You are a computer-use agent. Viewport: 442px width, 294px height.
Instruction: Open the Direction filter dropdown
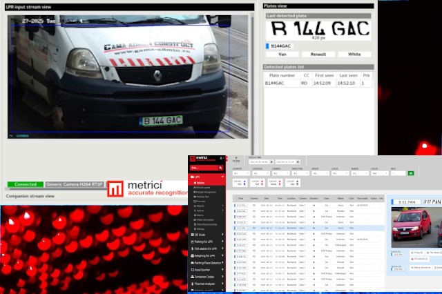300,173
